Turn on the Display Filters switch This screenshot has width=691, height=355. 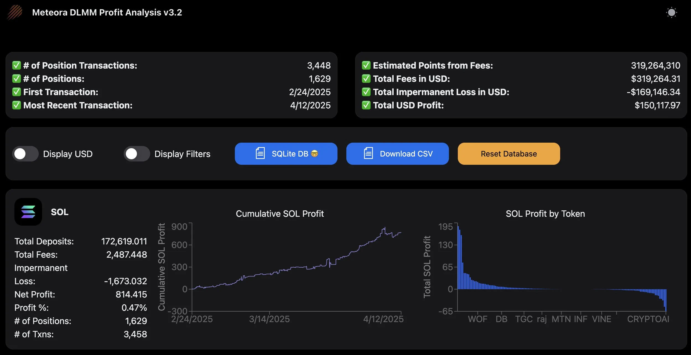pos(137,154)
